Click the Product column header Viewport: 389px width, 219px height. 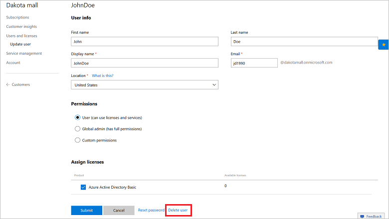pos(79,175)
